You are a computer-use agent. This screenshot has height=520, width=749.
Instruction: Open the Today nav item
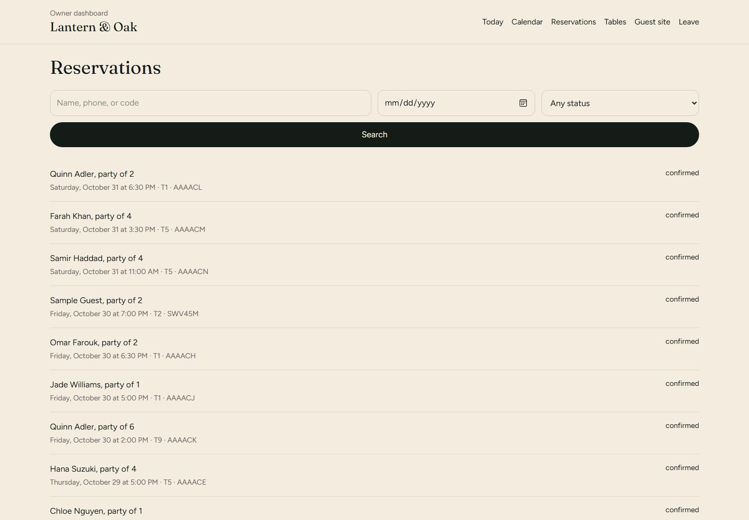point(493,22)
